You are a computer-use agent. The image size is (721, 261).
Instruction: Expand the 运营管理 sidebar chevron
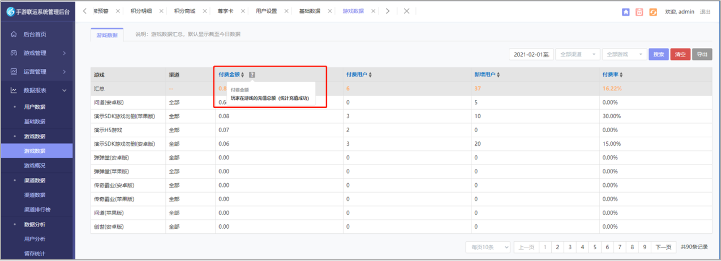click(x=64, y=72)
